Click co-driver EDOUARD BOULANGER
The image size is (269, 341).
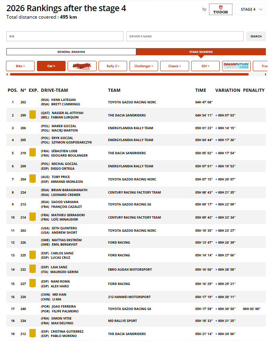(x=70, y=155)
